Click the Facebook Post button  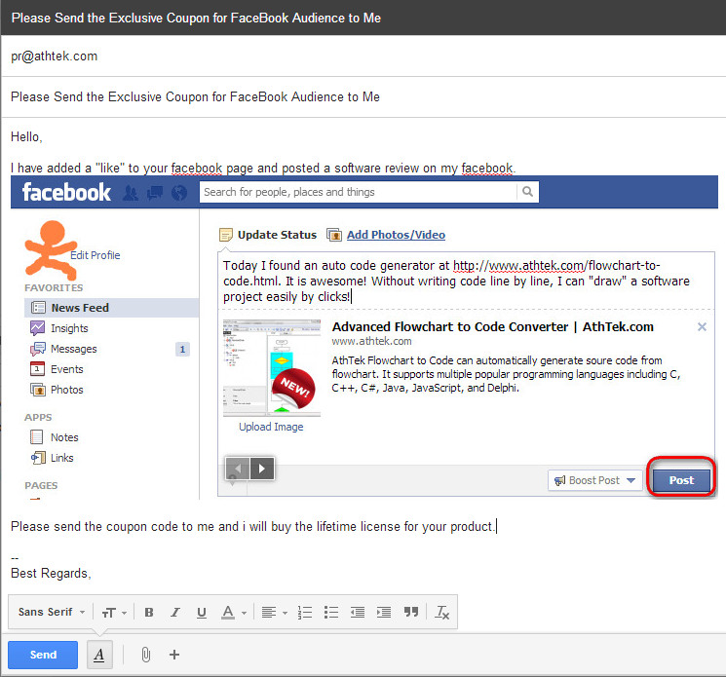(681, 480)
